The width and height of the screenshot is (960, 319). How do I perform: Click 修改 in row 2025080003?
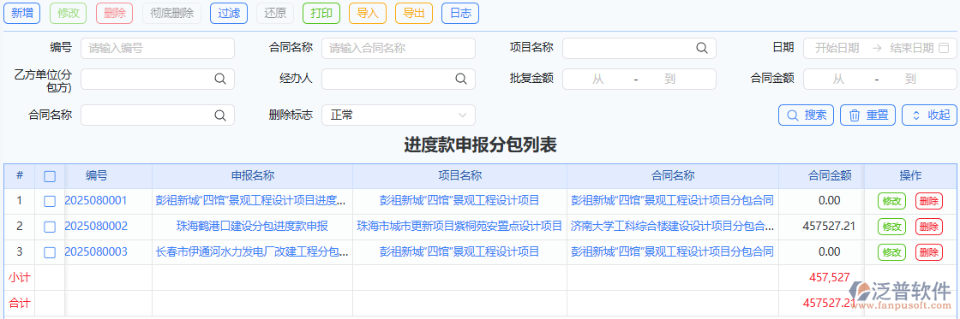891,251
